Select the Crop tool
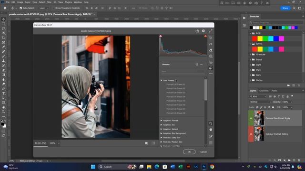Viewport: 305px width, 171px height. point(3,38)
